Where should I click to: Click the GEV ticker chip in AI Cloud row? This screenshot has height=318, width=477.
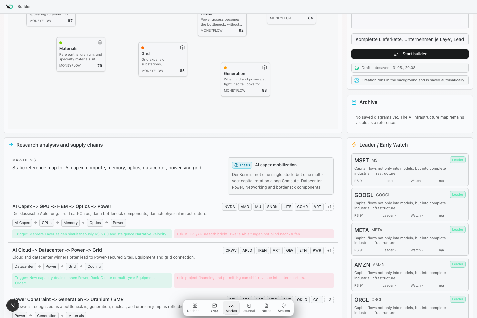290,250
